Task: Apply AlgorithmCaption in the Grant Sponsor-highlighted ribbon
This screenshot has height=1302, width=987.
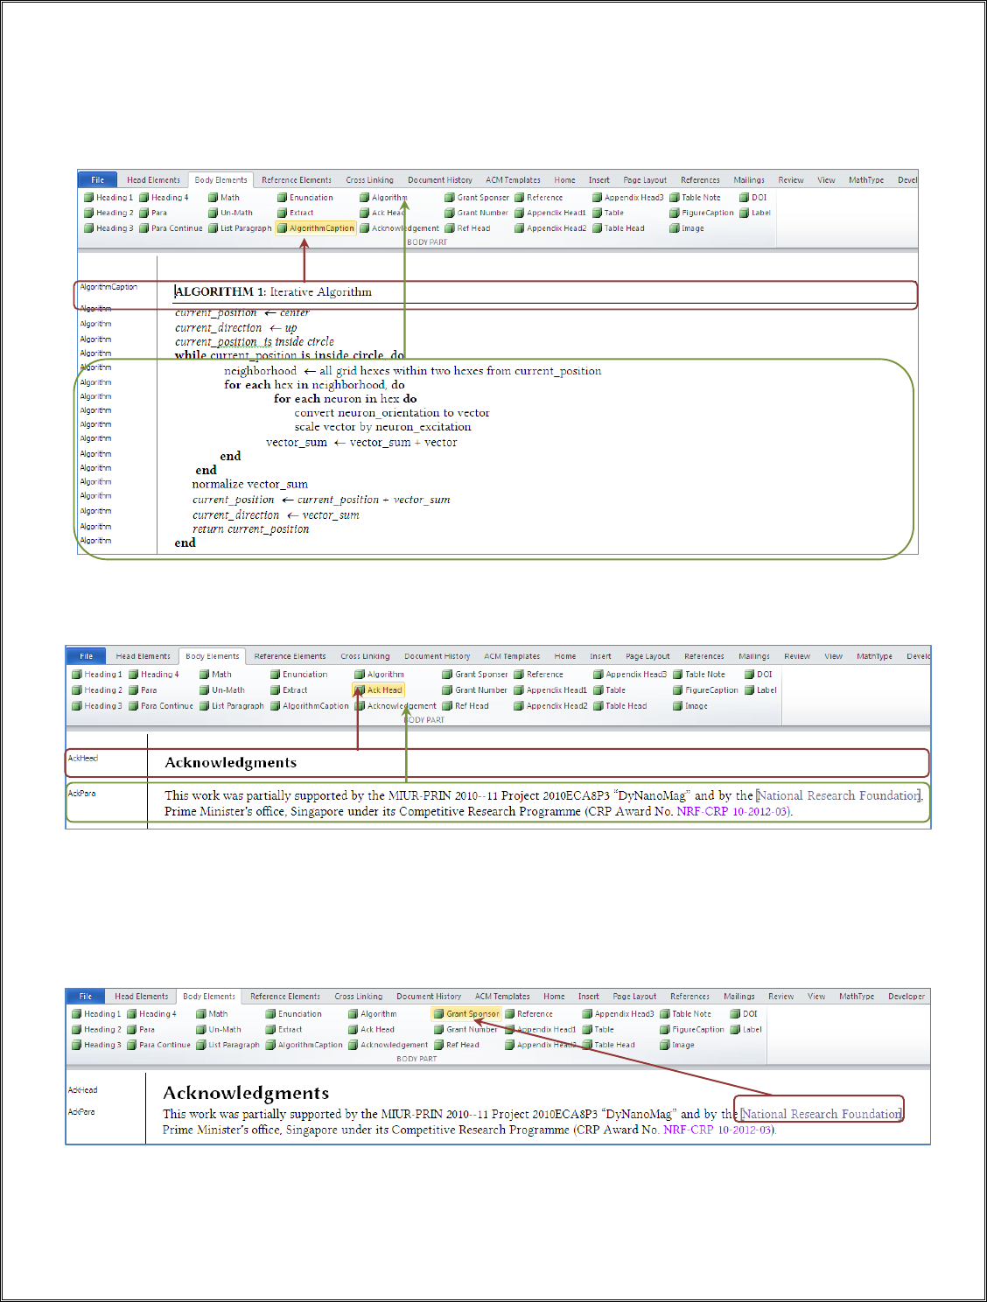Action: pos(304,1045)
